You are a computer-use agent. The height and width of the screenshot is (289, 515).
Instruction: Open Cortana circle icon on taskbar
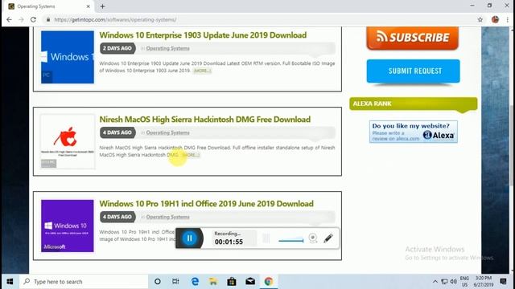click(158, 282)
